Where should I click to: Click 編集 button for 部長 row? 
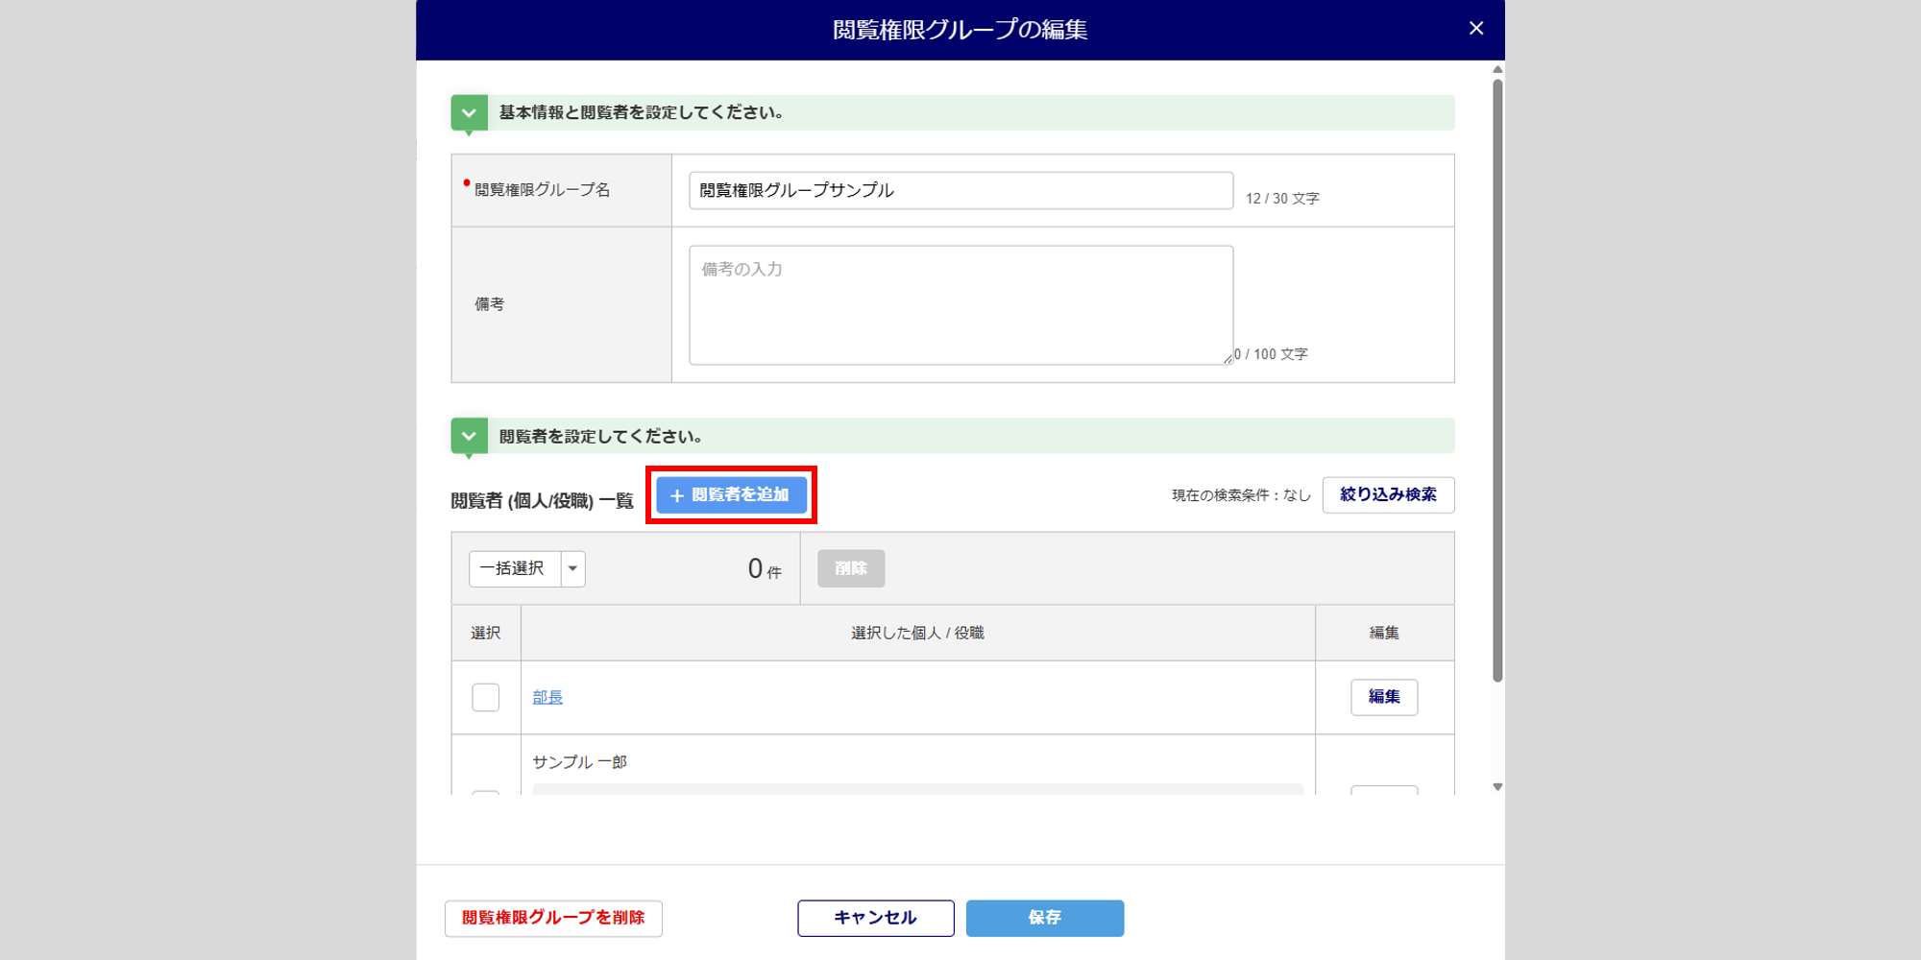(x=1383, y=697)
